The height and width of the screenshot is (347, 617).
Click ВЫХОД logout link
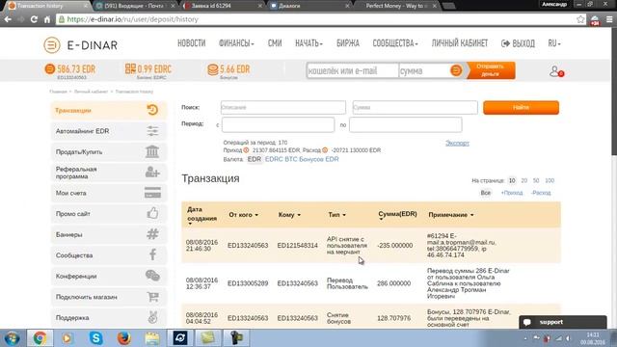[518, 43]
